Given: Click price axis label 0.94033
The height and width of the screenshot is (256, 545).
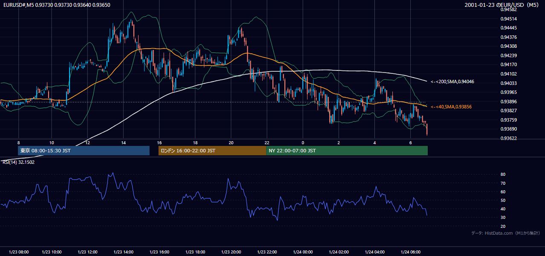Looking at the screenshot, I should (x=509, y=83).
